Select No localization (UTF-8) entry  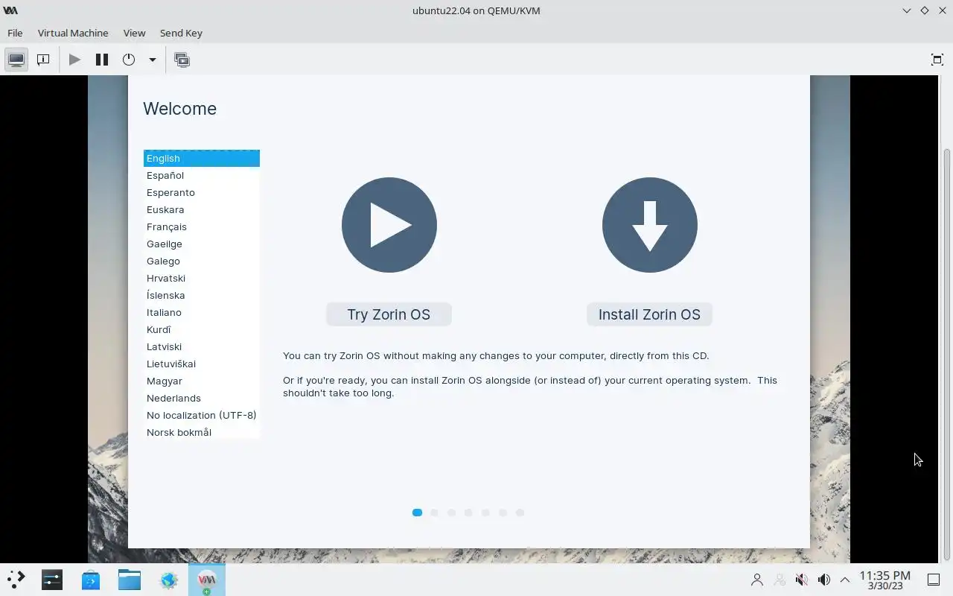tap(202, 415)
